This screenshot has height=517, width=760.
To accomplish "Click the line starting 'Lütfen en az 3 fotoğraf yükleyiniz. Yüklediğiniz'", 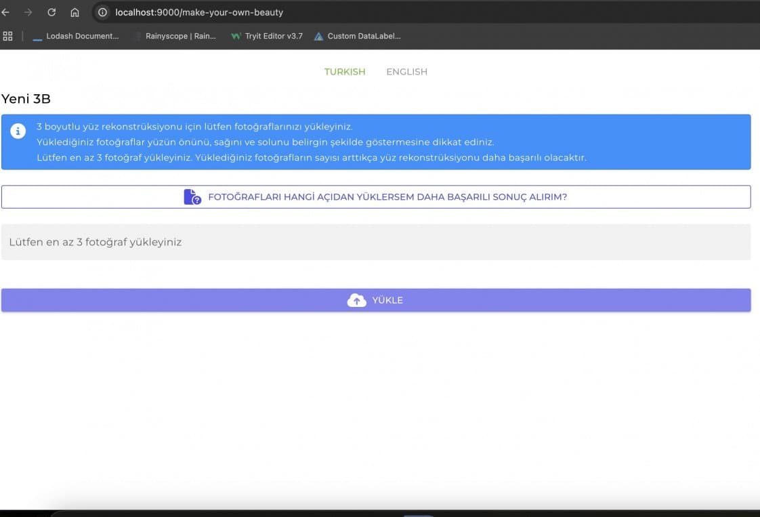I will [x=312, y=158].
